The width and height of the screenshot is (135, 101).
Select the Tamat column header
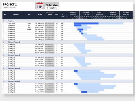[49, 14]
